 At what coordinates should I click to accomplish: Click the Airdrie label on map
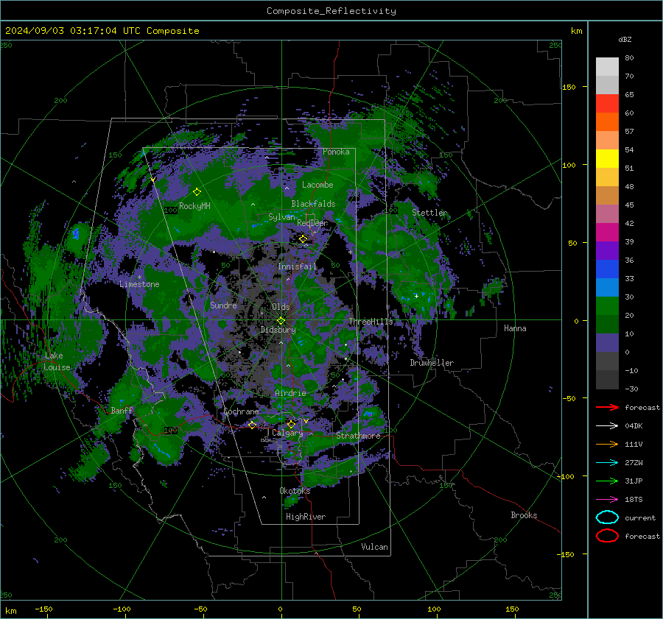point(290,393)
